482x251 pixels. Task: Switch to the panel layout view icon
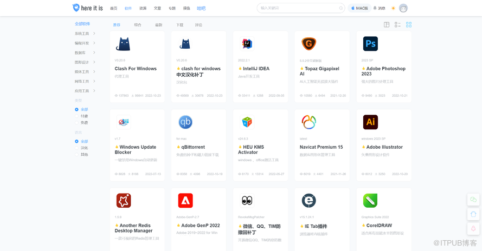pos(387,24)
